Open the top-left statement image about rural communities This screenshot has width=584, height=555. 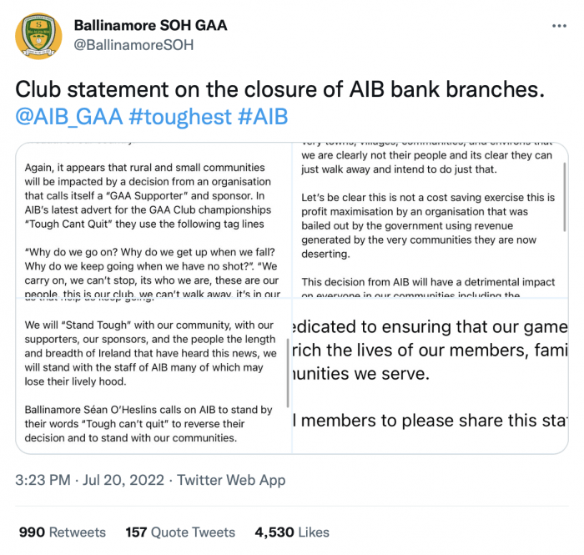[x=154, y=220]
